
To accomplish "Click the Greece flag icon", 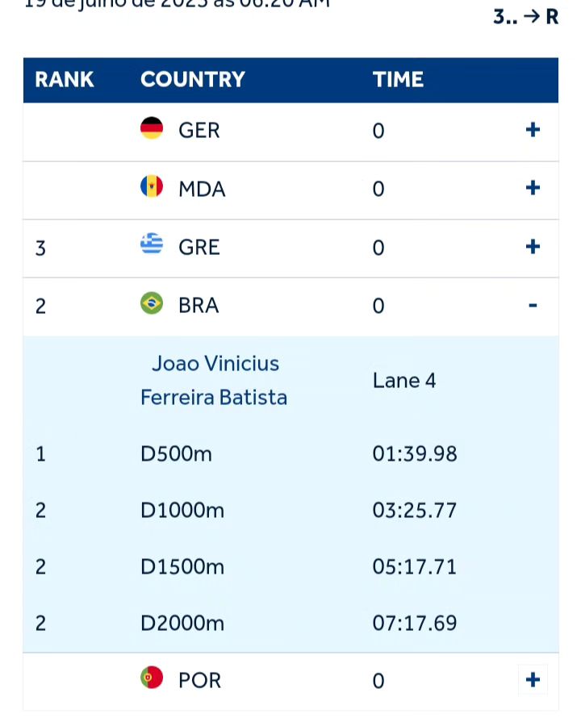I will click(x=152, y=245).
